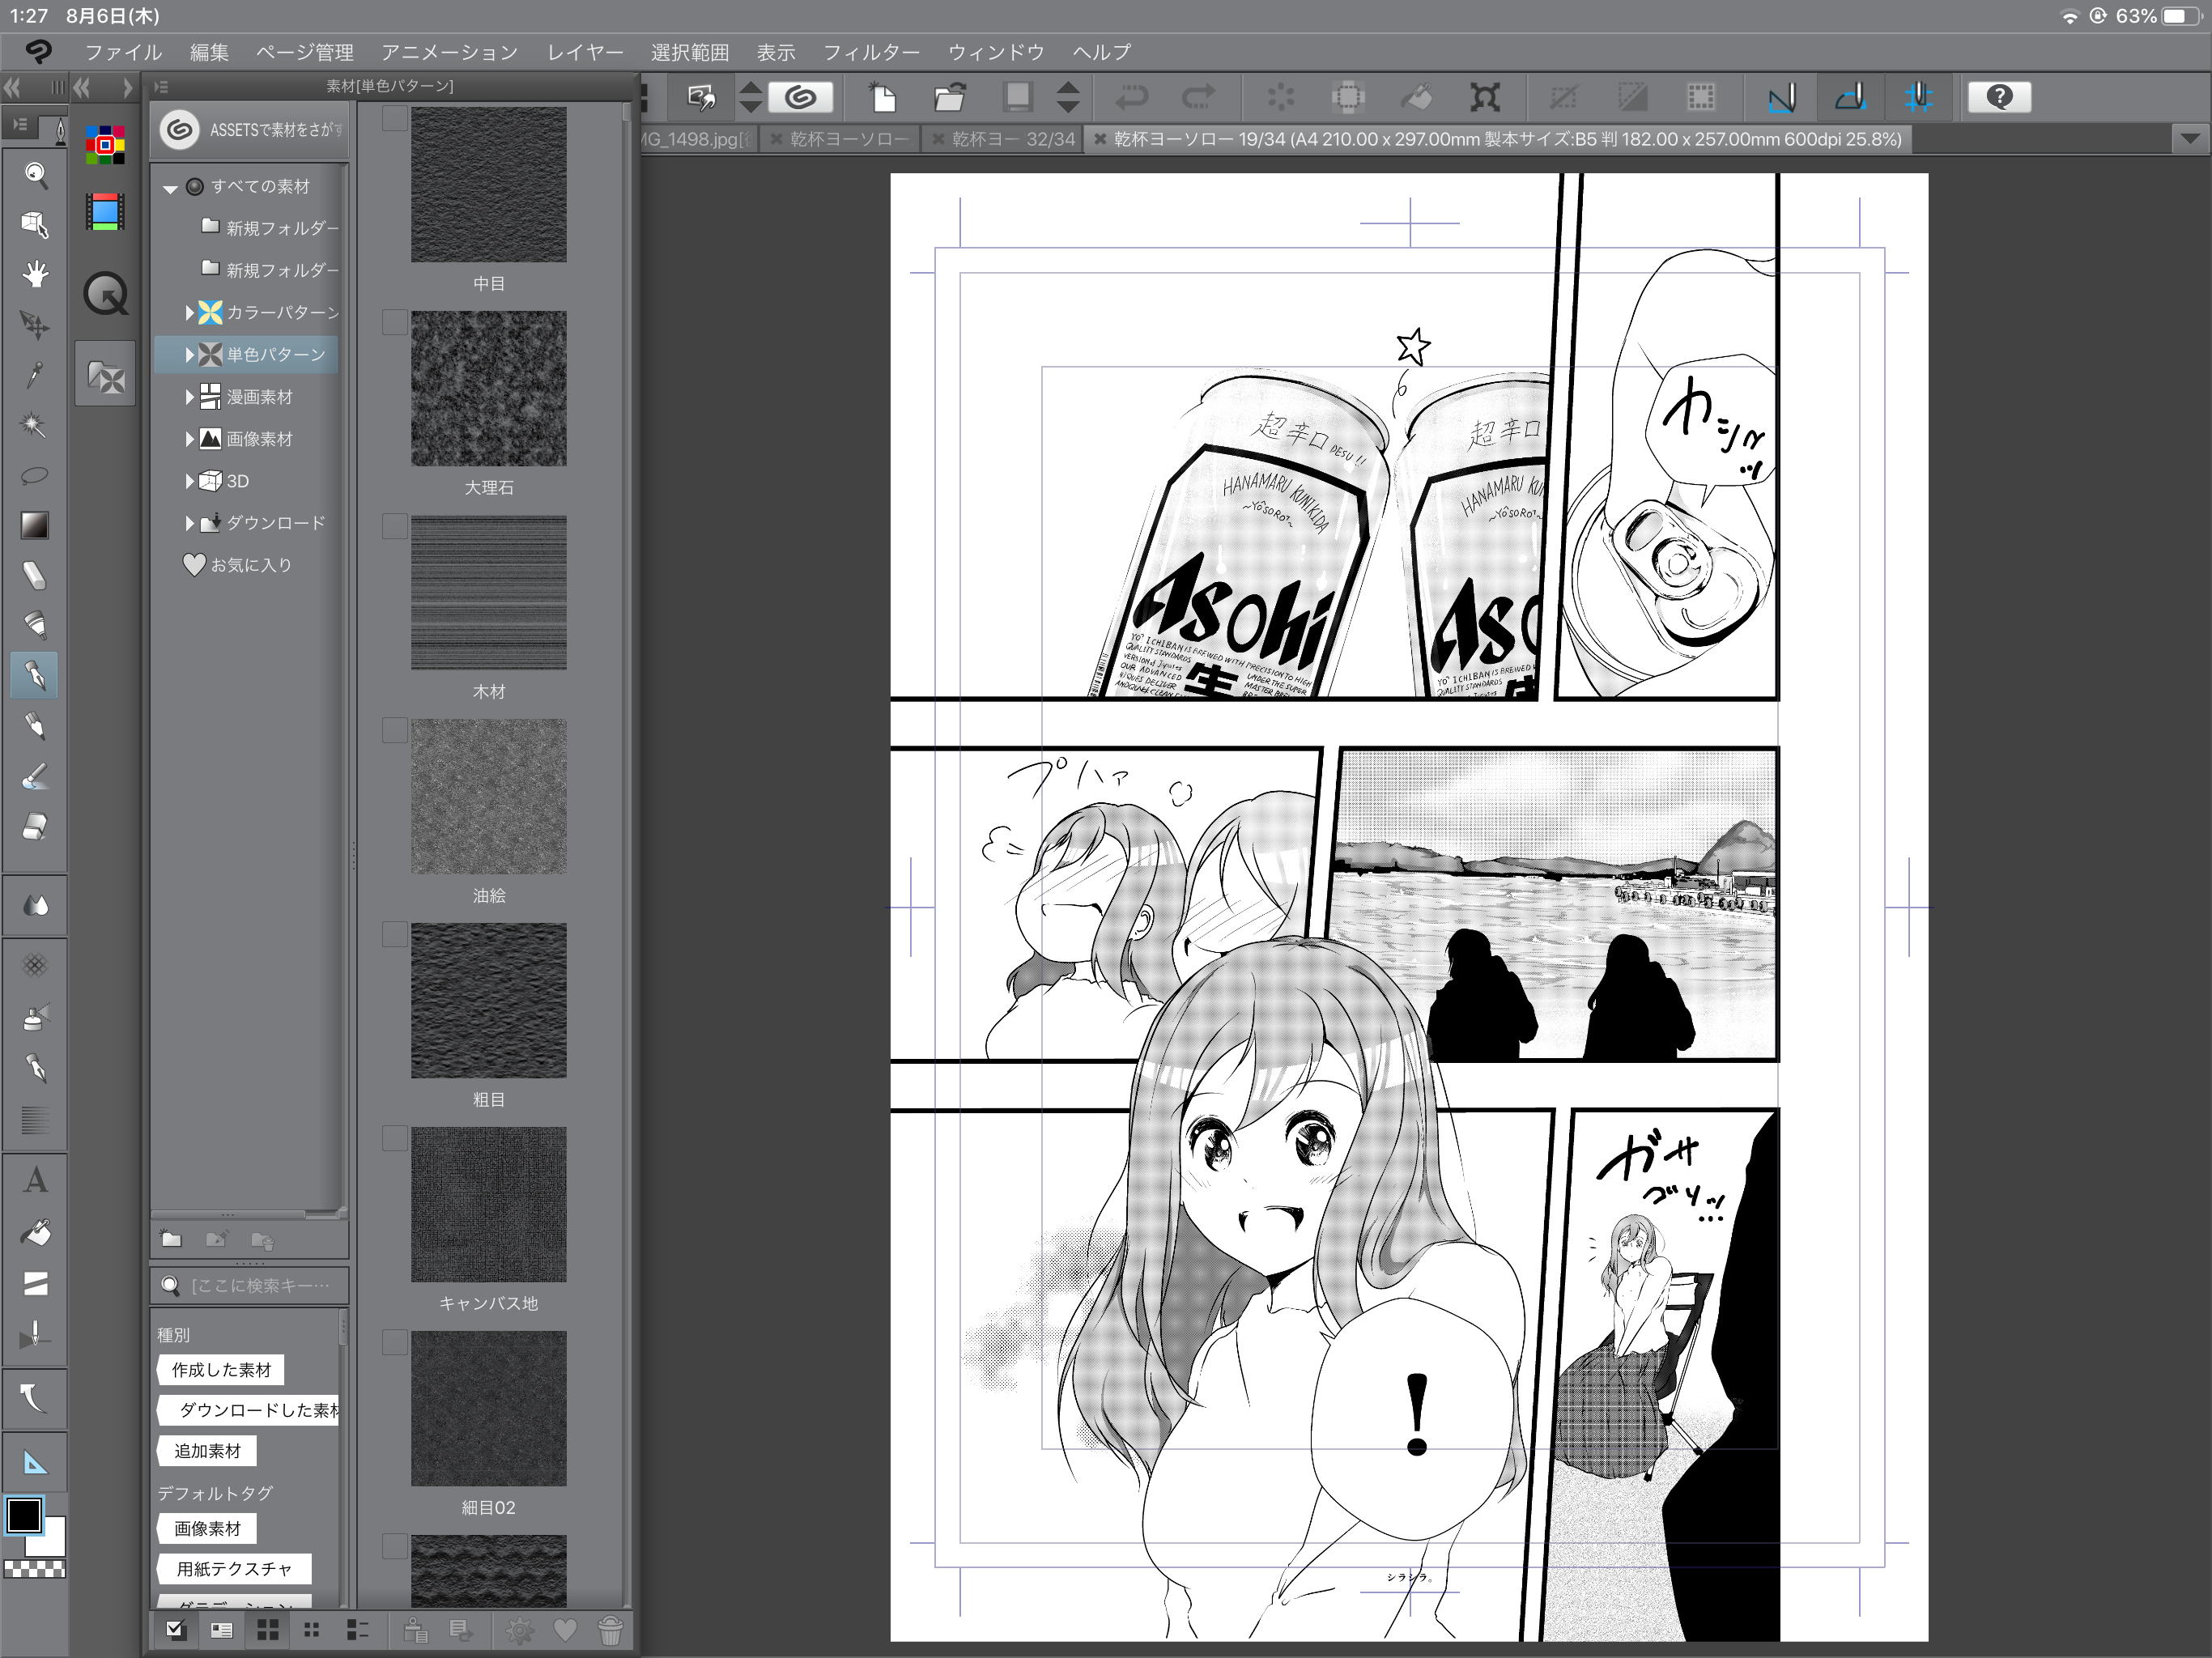Select the black main color swatch
Viewport: 2212px width, 1658px height.
click(x=24, y=1516)
